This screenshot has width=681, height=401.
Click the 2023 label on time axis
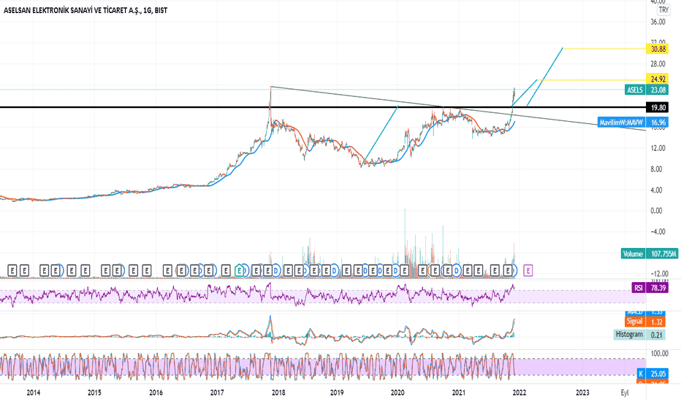[582, 393]
